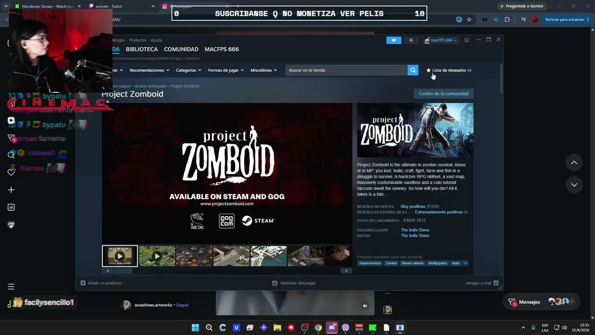Click Pregúntale a Gemini button
This screenshot has height=335, width=595.
pyautogui.click(x=521, y=7)
